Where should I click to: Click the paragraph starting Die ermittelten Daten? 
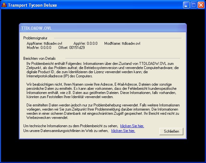103,112
